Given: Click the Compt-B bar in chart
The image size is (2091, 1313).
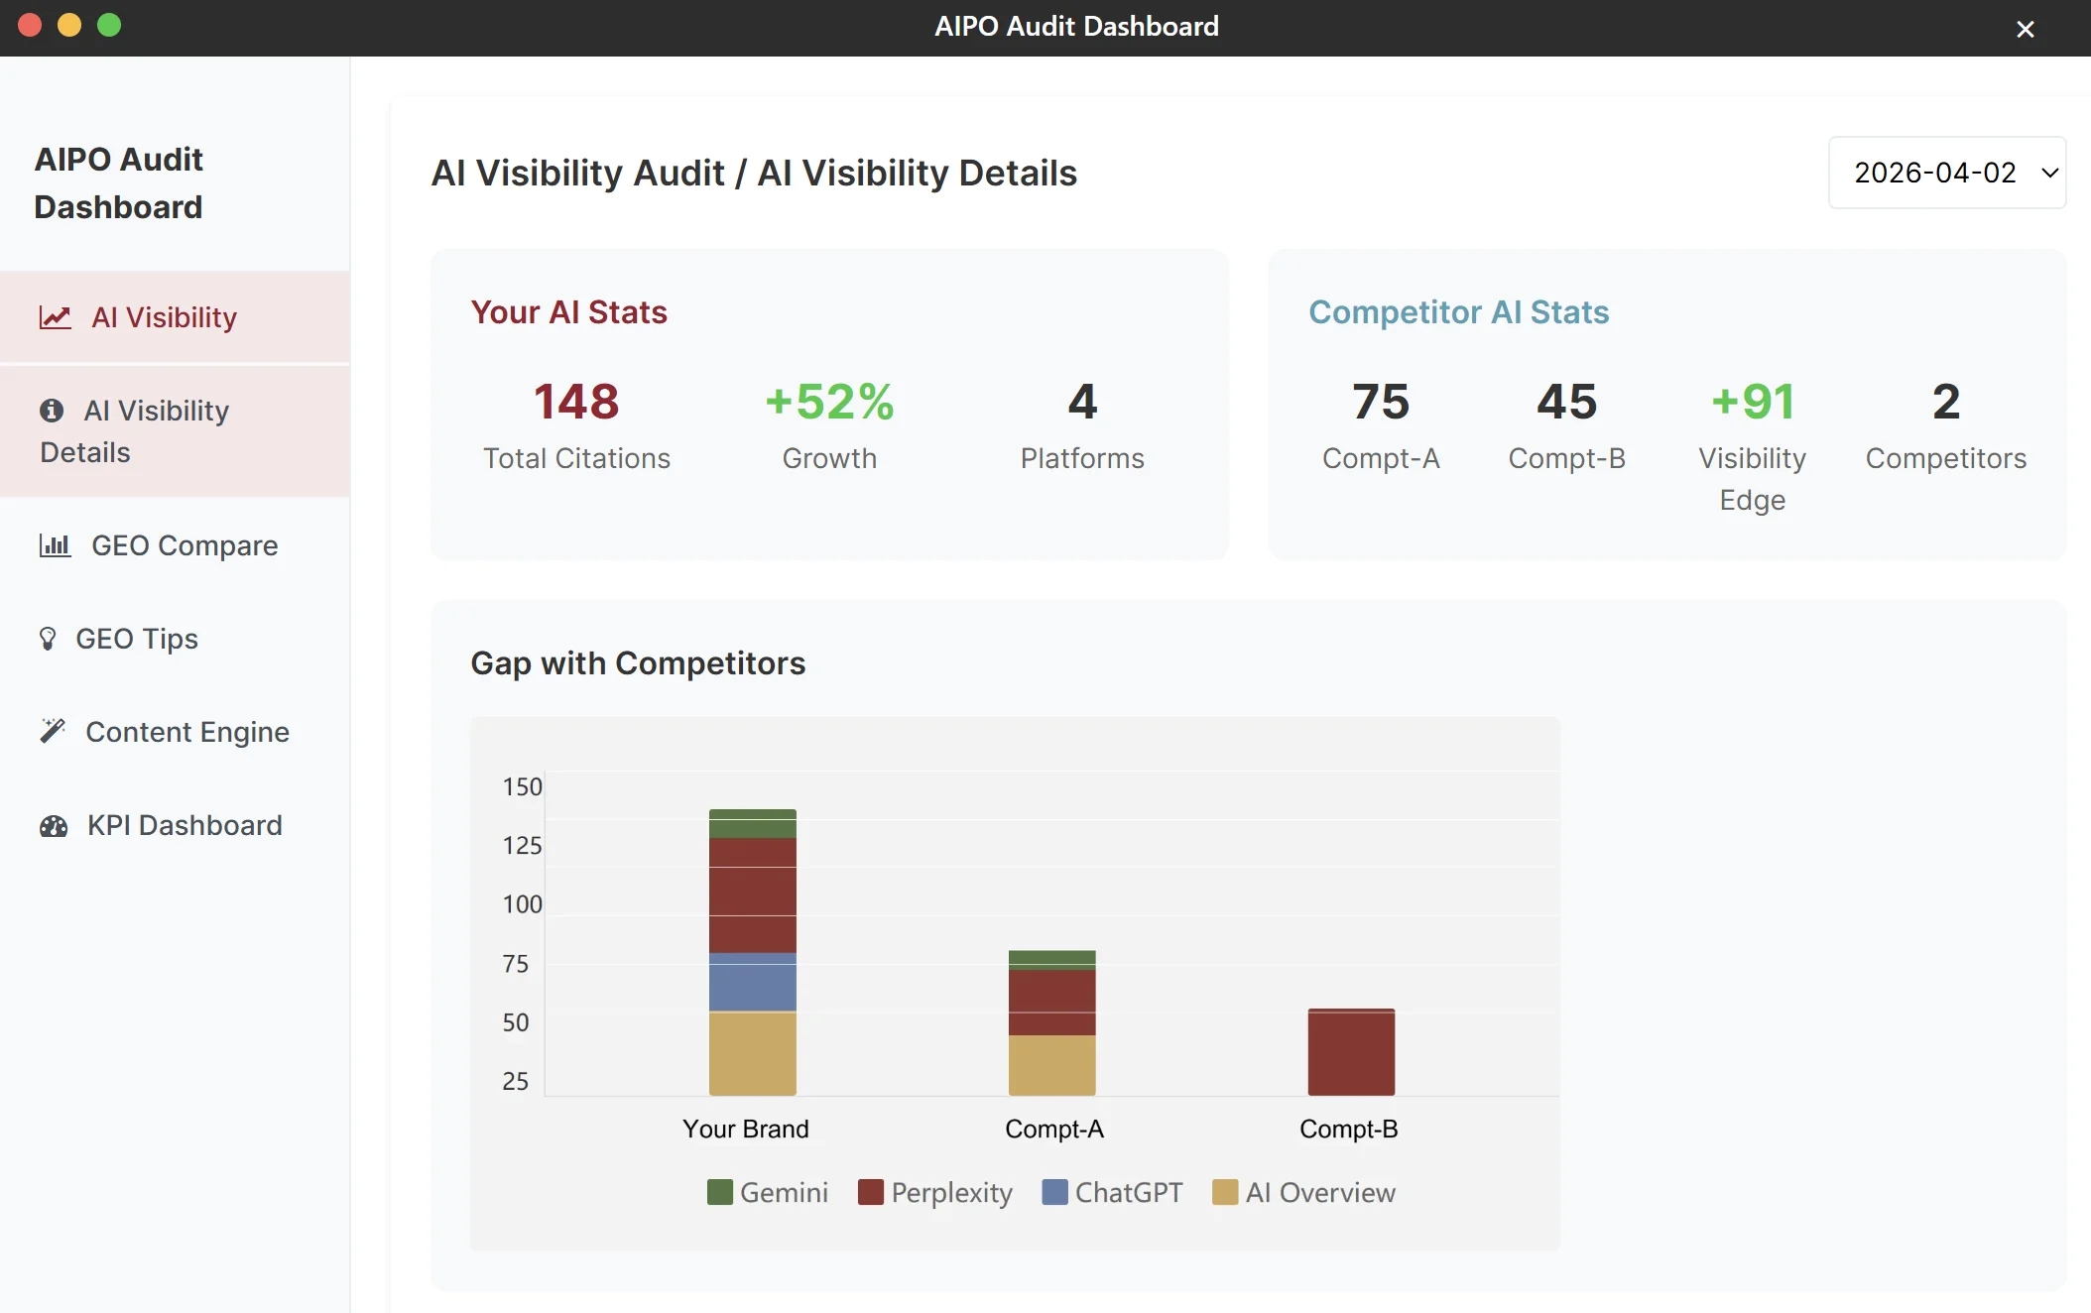Looking at the screenshot, I should [x=1351, y=1052].
